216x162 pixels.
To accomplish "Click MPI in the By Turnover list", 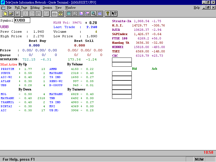I will coord(52,106).
